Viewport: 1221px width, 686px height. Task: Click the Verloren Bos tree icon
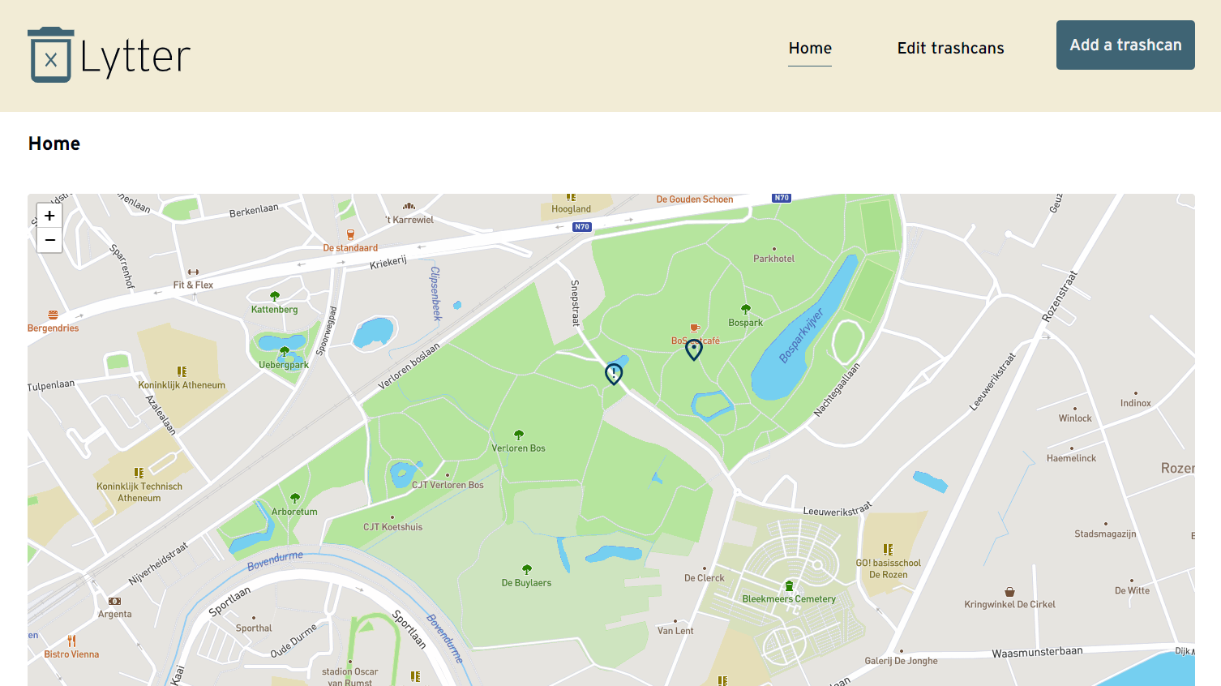519,435
